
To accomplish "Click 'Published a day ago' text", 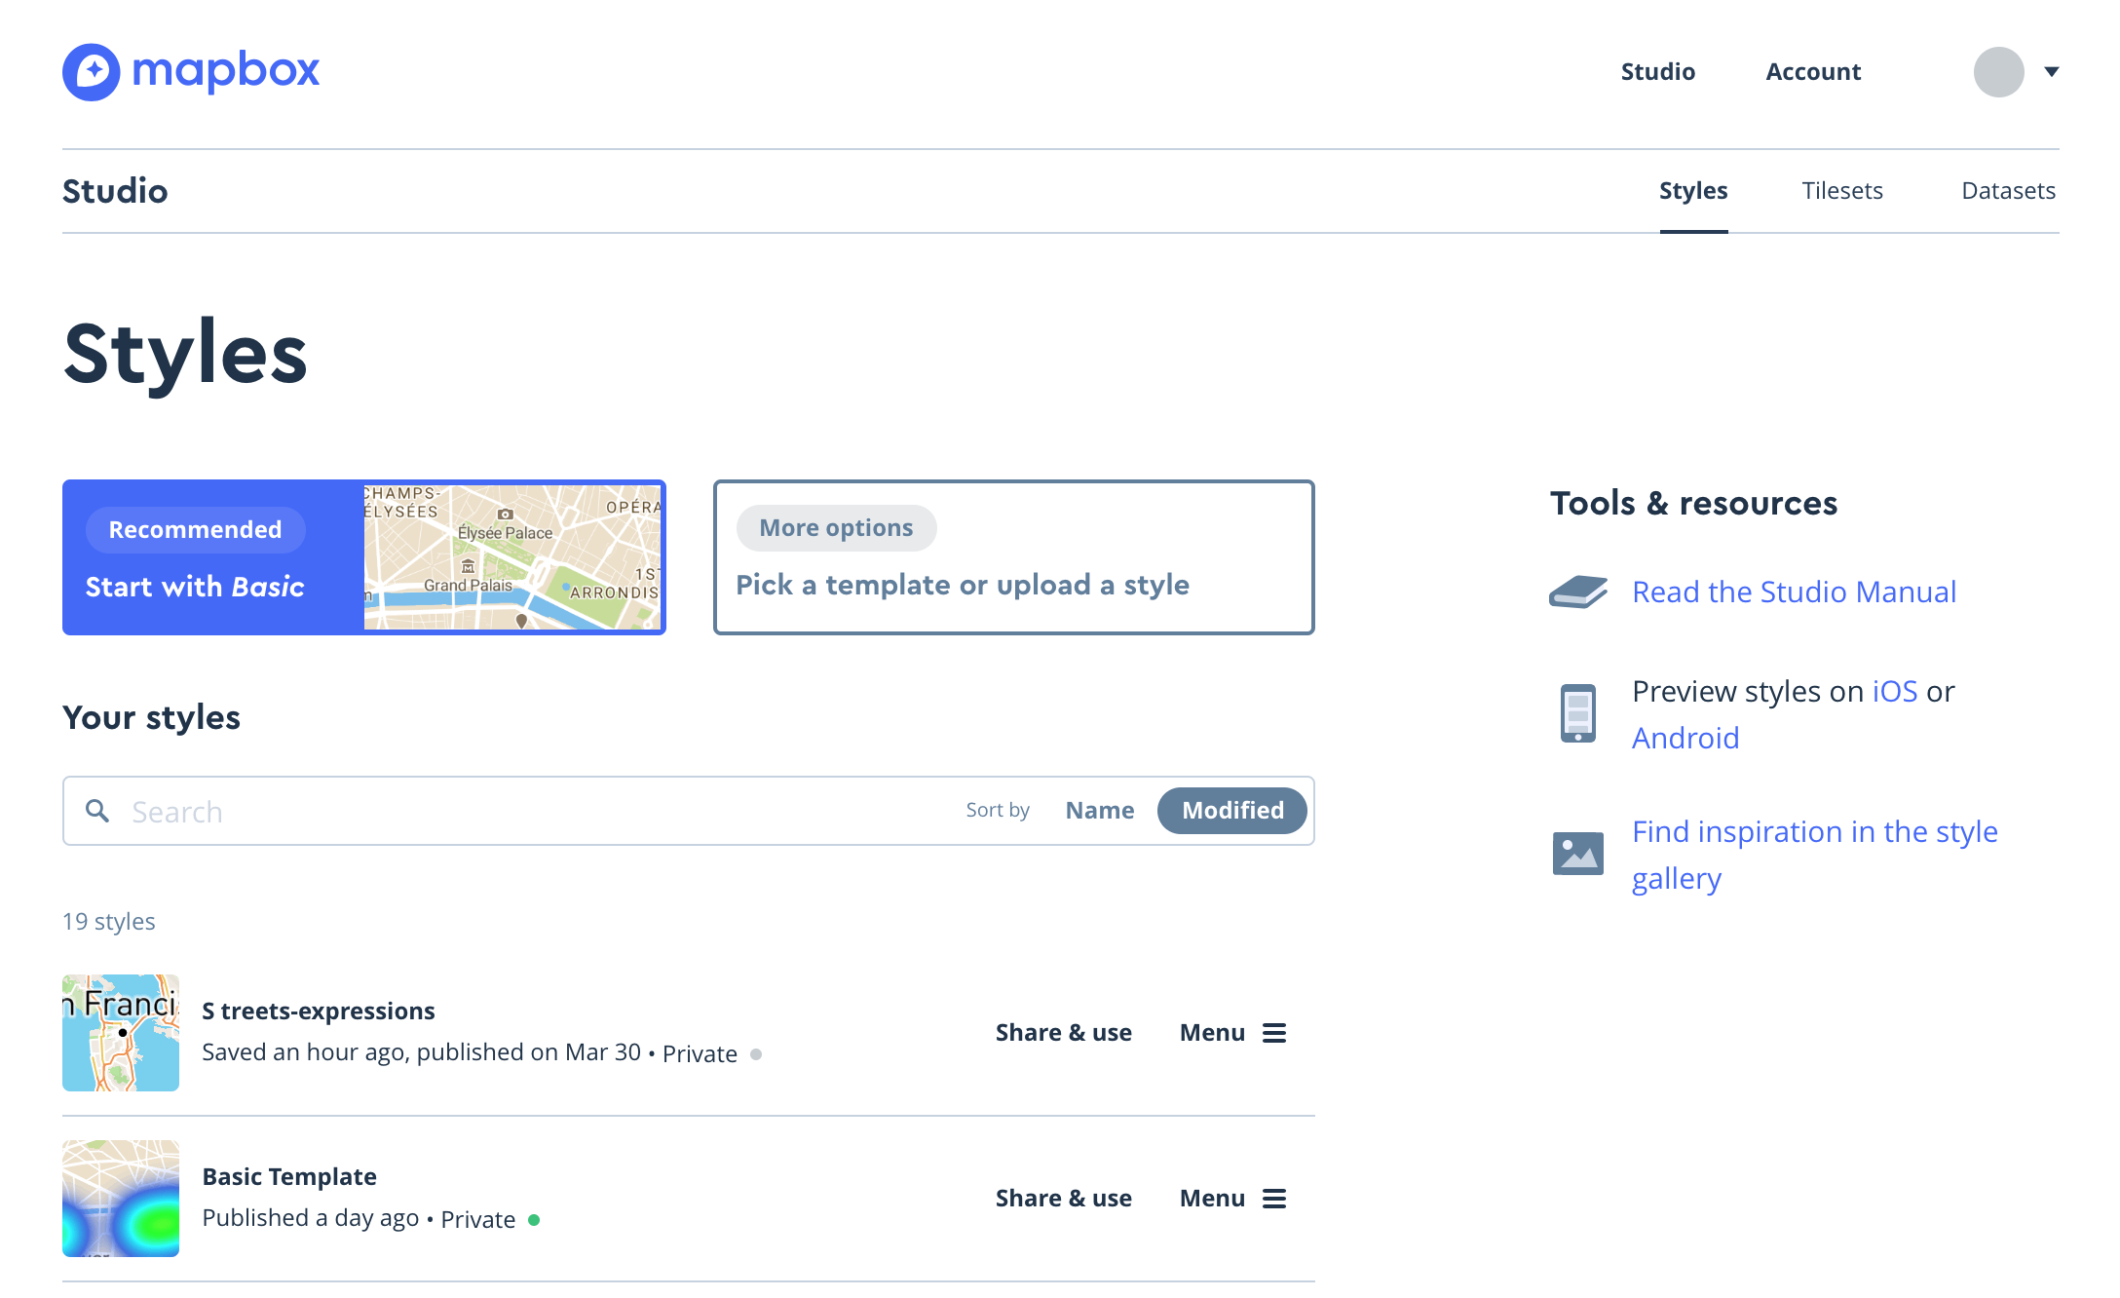I will 310,1219.
